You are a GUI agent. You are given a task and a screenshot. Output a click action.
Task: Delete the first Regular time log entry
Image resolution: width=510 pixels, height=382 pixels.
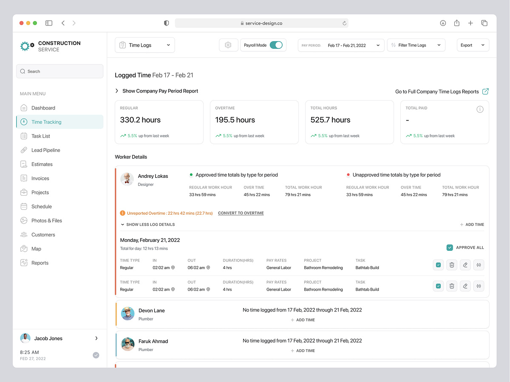pyautogui.click(x=452, y=265)
